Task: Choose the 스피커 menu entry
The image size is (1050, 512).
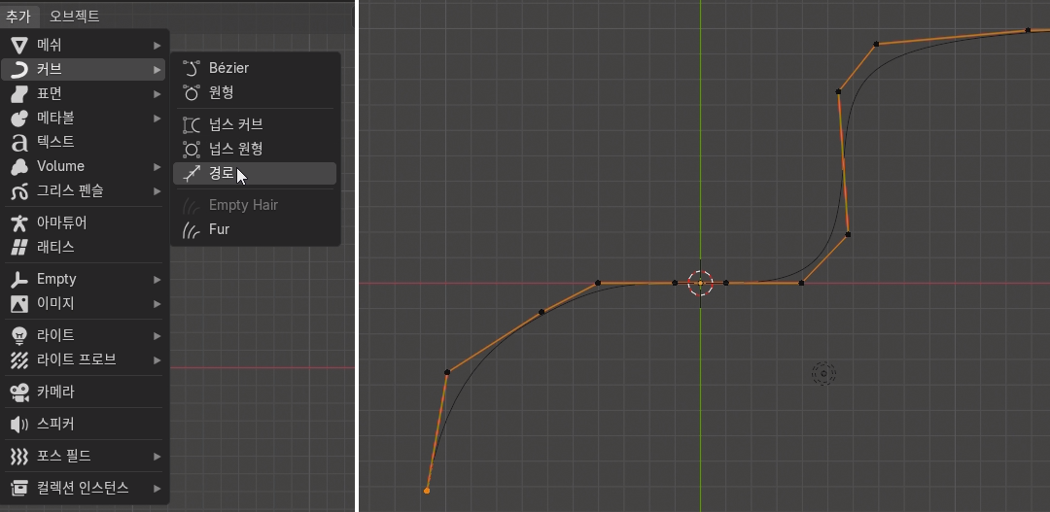Action: point(85,425)
